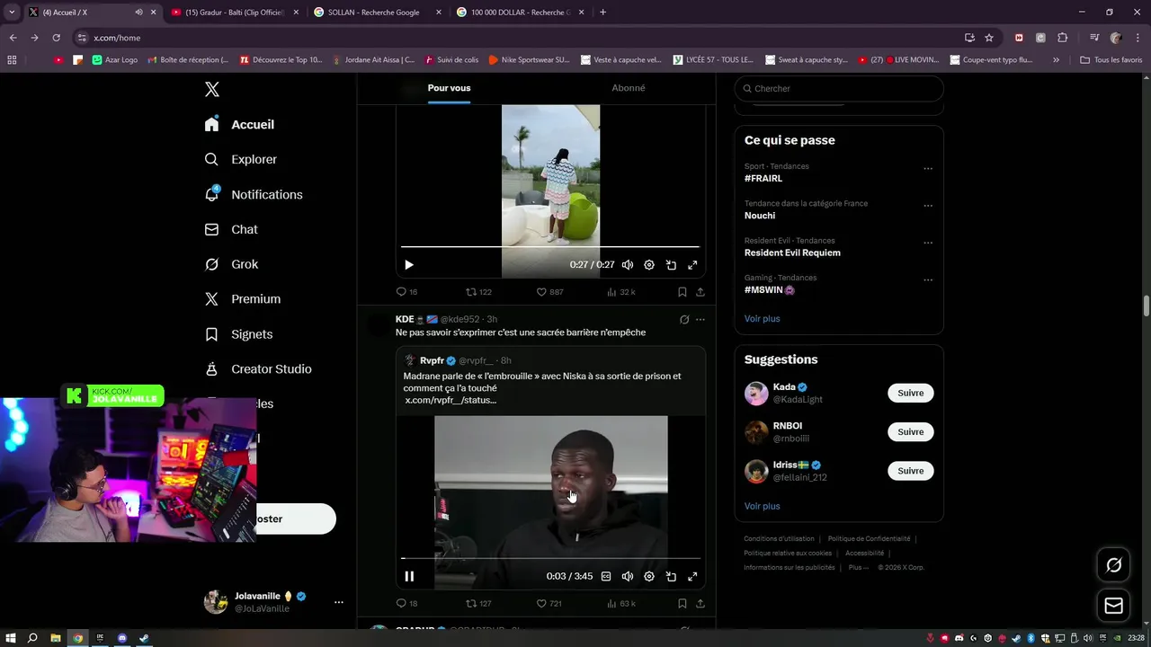Toggle picture-in-picture on first video
This screenshot has width=1151, height=647.
tap(671, 265)
